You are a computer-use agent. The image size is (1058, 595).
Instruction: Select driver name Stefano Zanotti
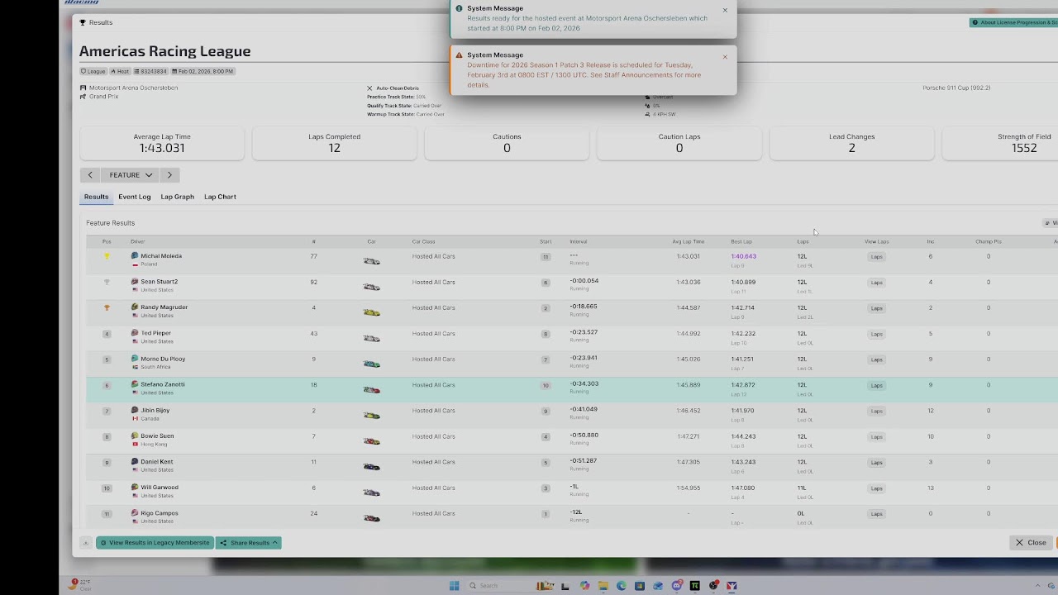pos(163,384)
